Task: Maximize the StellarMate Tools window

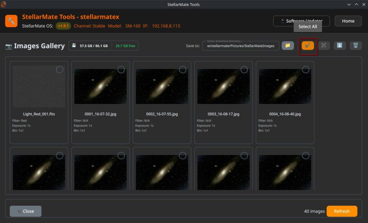Action: pos(356,4)
